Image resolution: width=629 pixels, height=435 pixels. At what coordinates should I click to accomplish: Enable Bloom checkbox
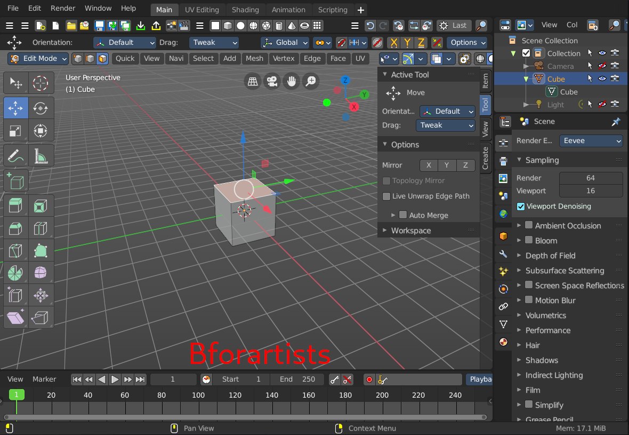[x=529, y=240]
